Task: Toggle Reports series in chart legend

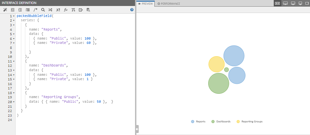Action: click(198, 122)
